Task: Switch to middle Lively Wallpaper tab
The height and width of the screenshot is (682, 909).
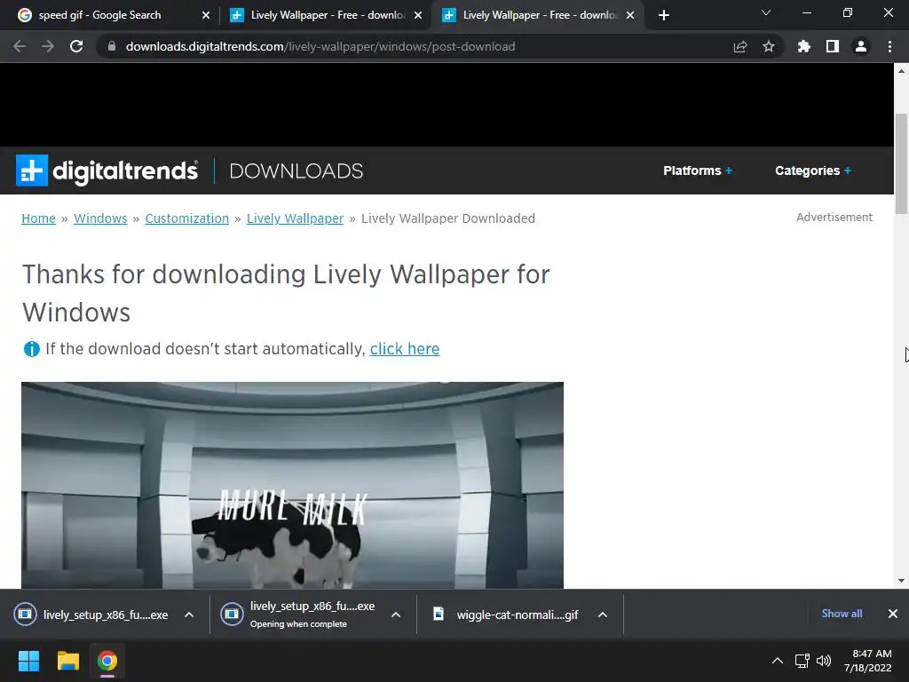Action: click(325, 15)
